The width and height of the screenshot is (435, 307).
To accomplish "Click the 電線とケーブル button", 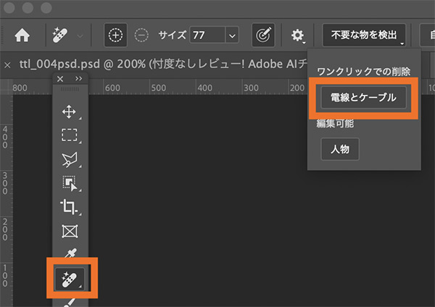I will coord(364,97).
